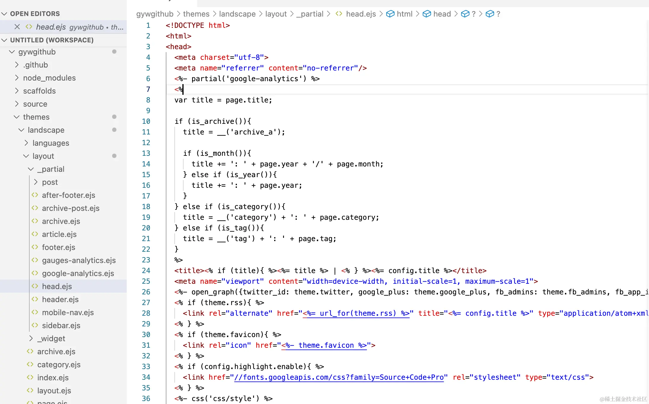Click the _partial breadcrumb segment
Image resolution: width=649 pixels, height=404 pixels.
[x=310, y=14]
